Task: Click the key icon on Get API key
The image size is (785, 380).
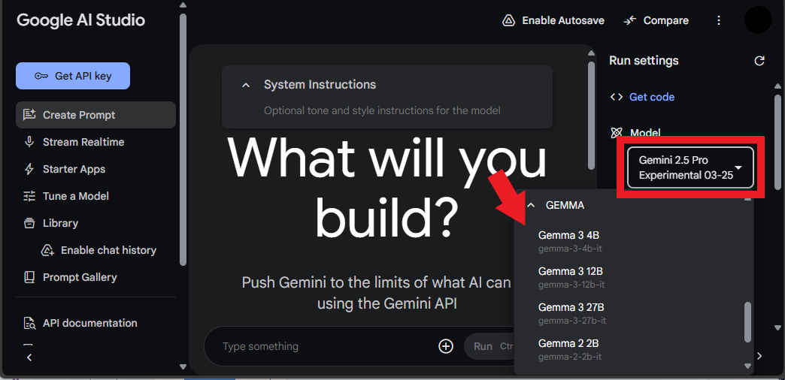Action: click(x=41, y=76)
